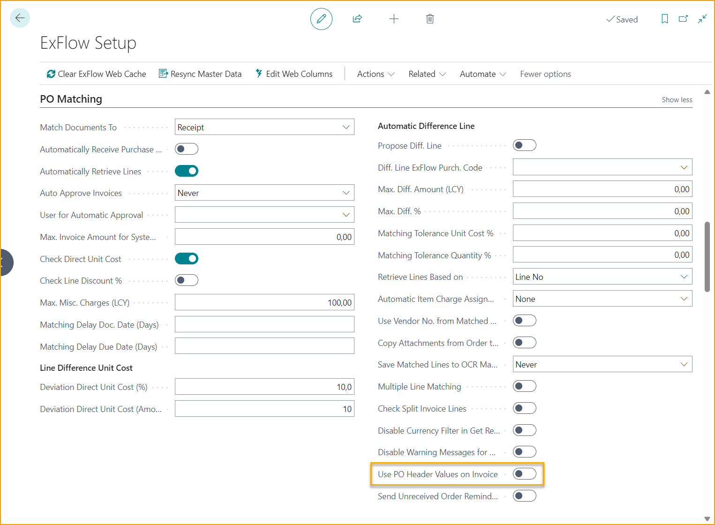Disable Automatically Retrieve Lines switch
This screenshot has height=525, width=715.
pyautogui.click(x=187, y=171)
